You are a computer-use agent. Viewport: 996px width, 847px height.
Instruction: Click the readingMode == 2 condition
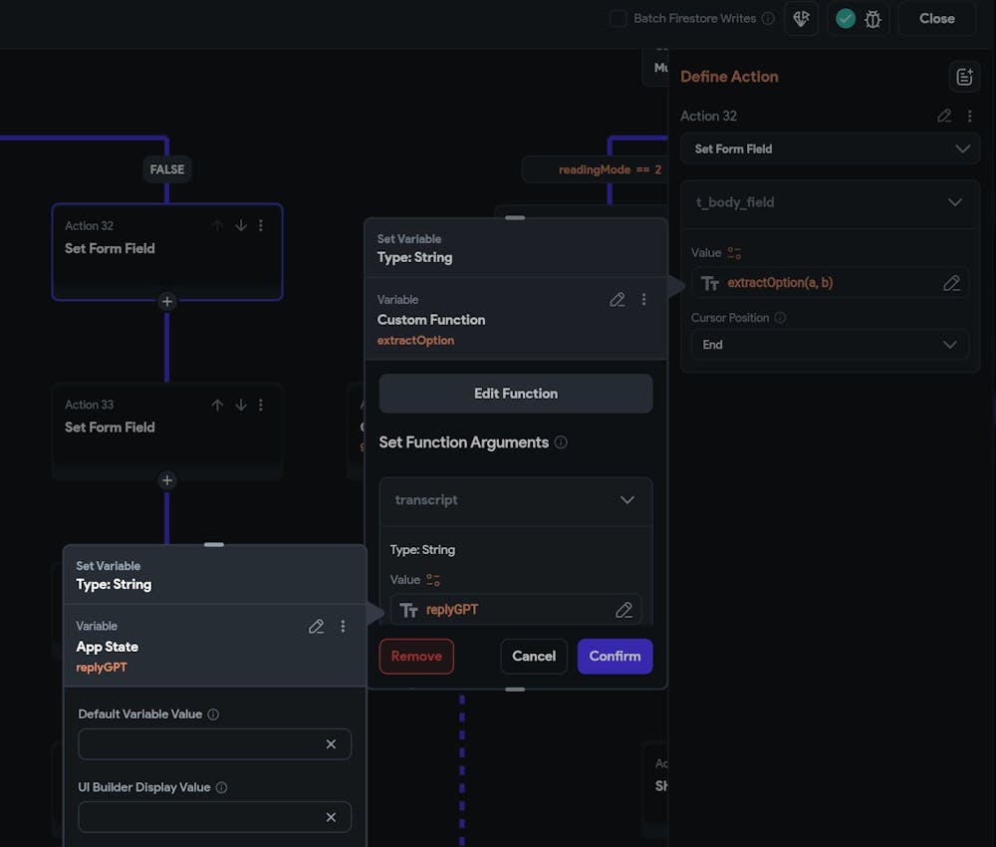(610, 169)
